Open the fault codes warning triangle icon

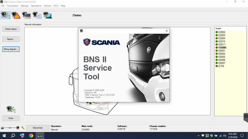coord(16,15)
